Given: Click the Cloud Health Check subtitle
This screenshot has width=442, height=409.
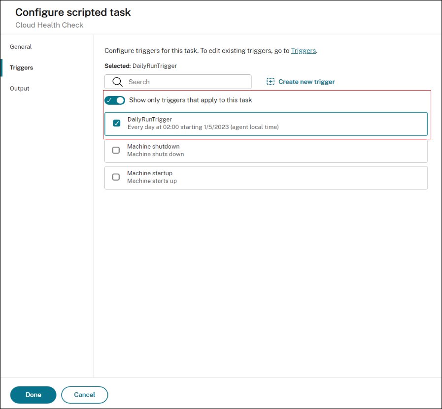Looking at the screenshot, I should 49,25.
